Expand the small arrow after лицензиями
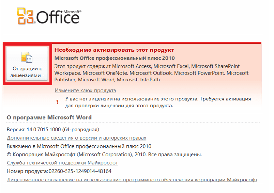Image resolution: width=274 pixels, height=193 pixels. coord(43,75)
